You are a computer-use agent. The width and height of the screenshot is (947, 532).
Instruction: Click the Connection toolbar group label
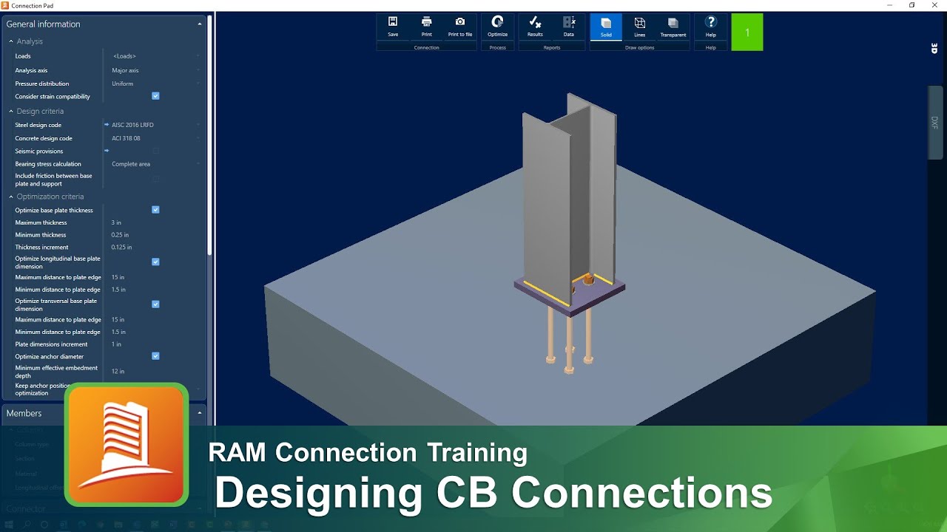click(426, 47)
